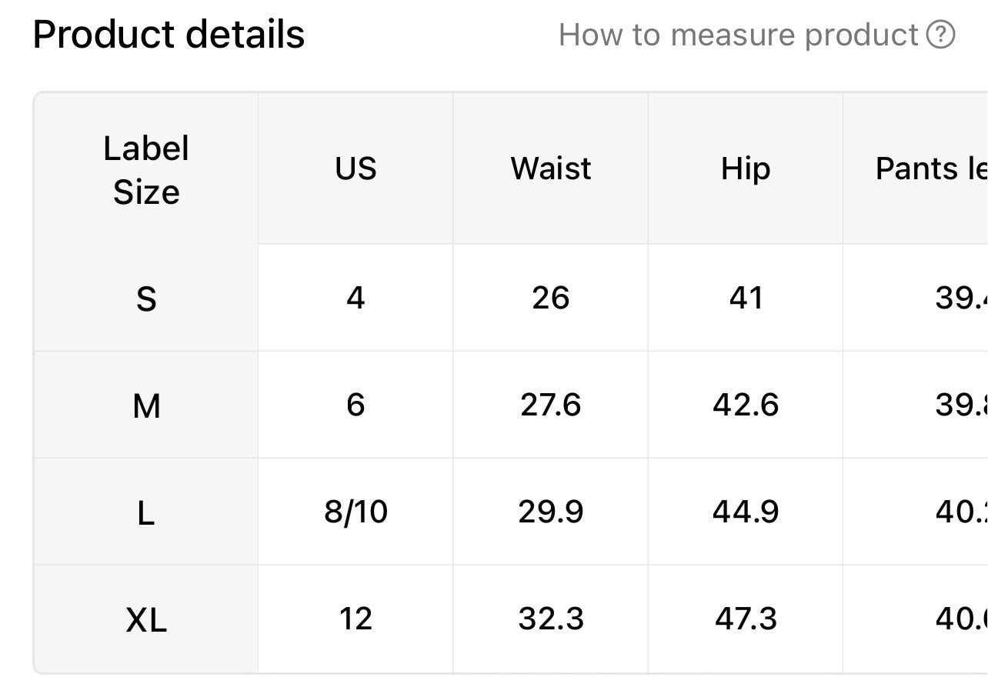The image size is (988, 694).
Task: Select the XL size row label
Action: point(146,619)
